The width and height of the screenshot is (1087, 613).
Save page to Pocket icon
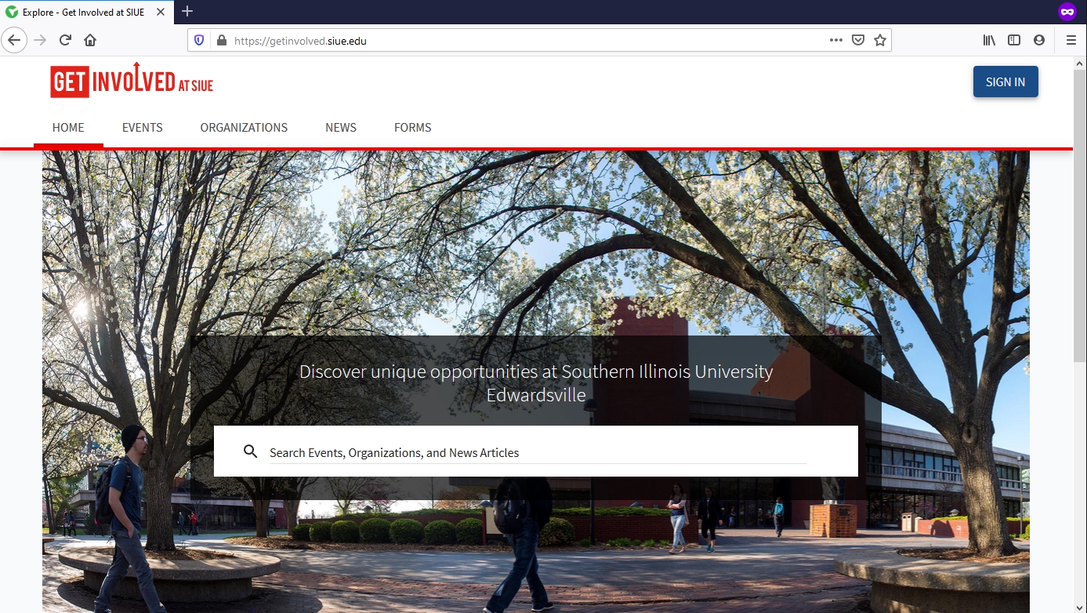(x=858, y=41)
